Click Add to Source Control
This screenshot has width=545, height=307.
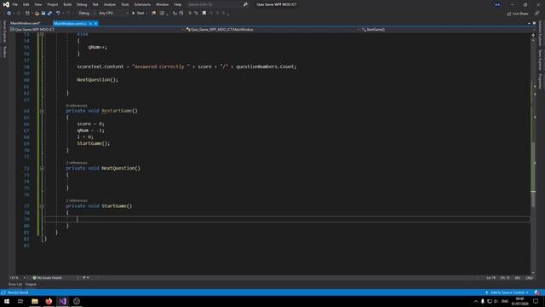point(507,293)
